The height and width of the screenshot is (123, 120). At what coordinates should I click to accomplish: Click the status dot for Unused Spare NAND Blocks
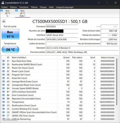(3, 88)
